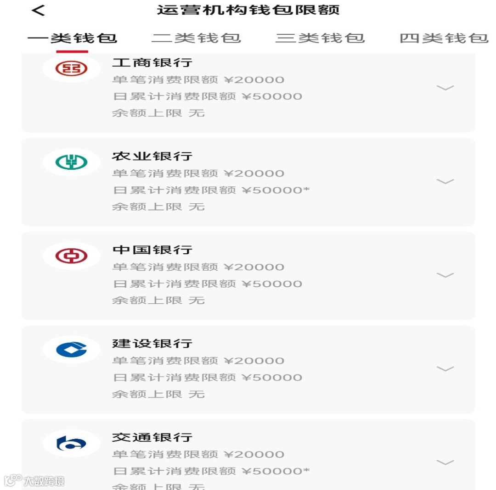Screen dimensions: 496x490
Task: Expand the 农业银行 limit details chevron
Action: tap(445, 181)
